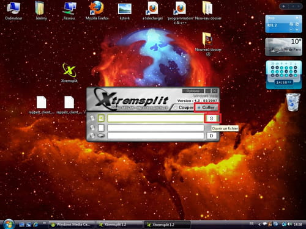Click the sidebar previous gadgets arrow
The width and height of the screenshot is (306, 229).
click(293, 6)
